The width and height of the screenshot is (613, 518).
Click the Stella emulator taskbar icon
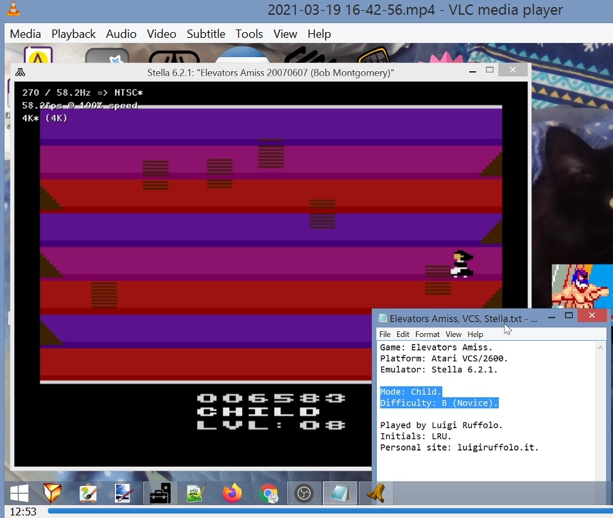coord(375,493)
